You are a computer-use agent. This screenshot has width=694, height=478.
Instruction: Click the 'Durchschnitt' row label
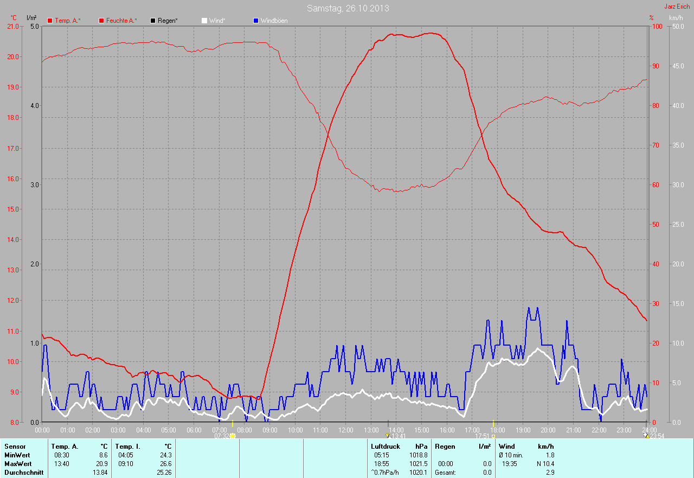click(24, 473)
